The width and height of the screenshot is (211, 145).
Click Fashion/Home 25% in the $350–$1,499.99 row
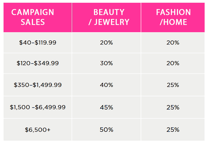click(173, 85)
